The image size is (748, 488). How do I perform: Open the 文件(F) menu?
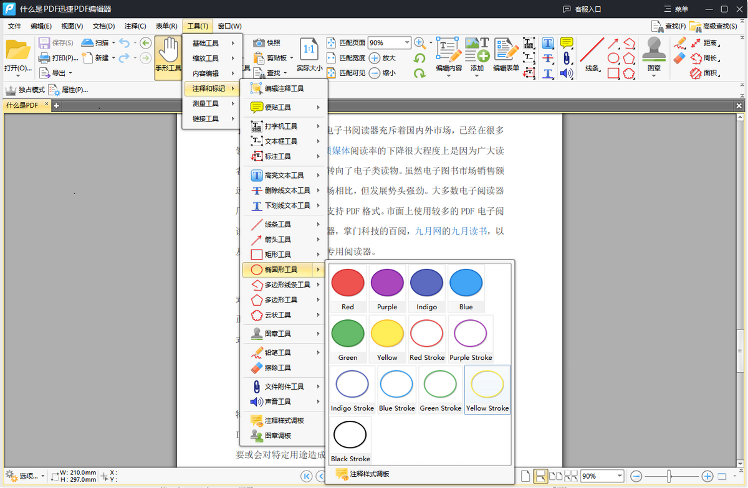[15, 26]
